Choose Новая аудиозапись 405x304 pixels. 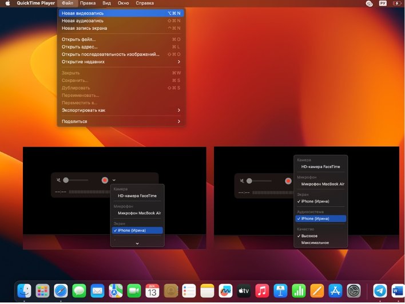(121, 21)
